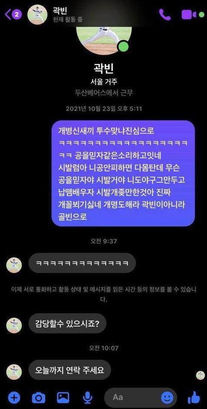Start a voice call with phone icon

[165, 15]
